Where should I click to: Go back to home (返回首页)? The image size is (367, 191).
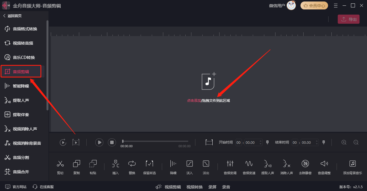click(x=12, y=16)
